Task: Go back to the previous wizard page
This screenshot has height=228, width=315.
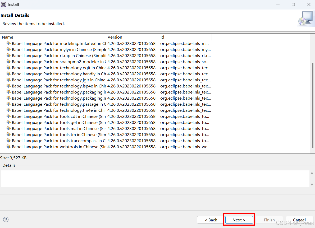Action: (211, 220)
